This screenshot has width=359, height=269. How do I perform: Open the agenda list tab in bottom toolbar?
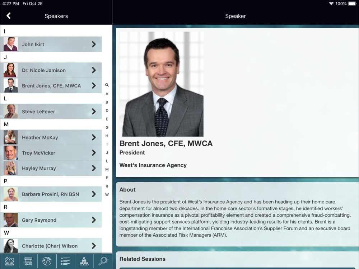coord(65,261)
